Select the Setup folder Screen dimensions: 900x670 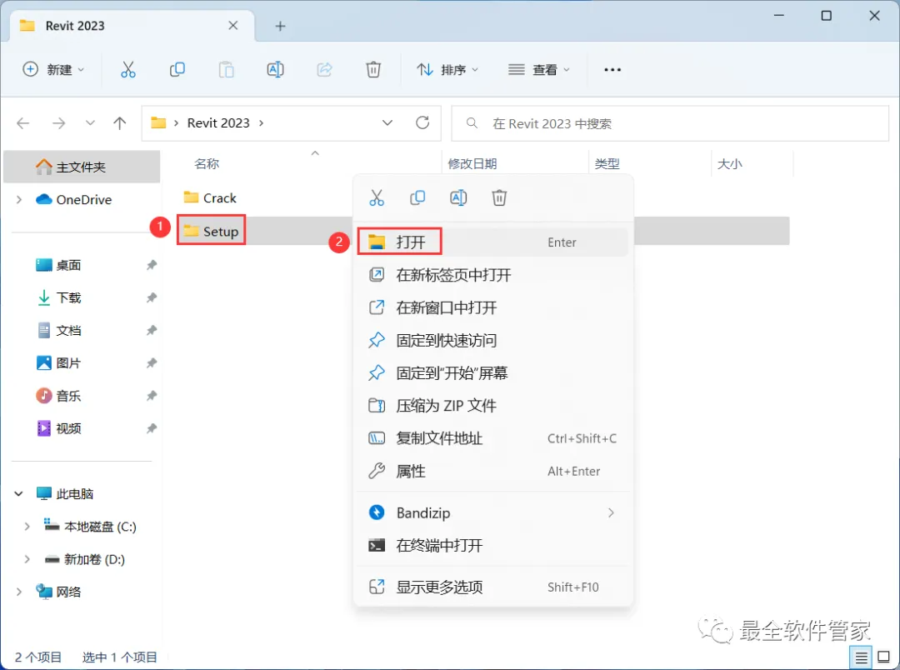(x=211, y=231)
